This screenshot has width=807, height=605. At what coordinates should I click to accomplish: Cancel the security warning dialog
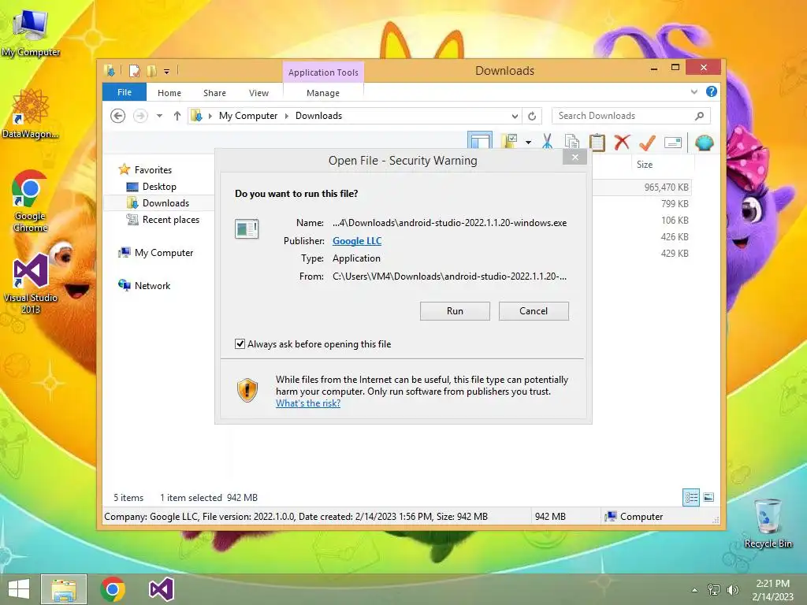pos(534,310)
